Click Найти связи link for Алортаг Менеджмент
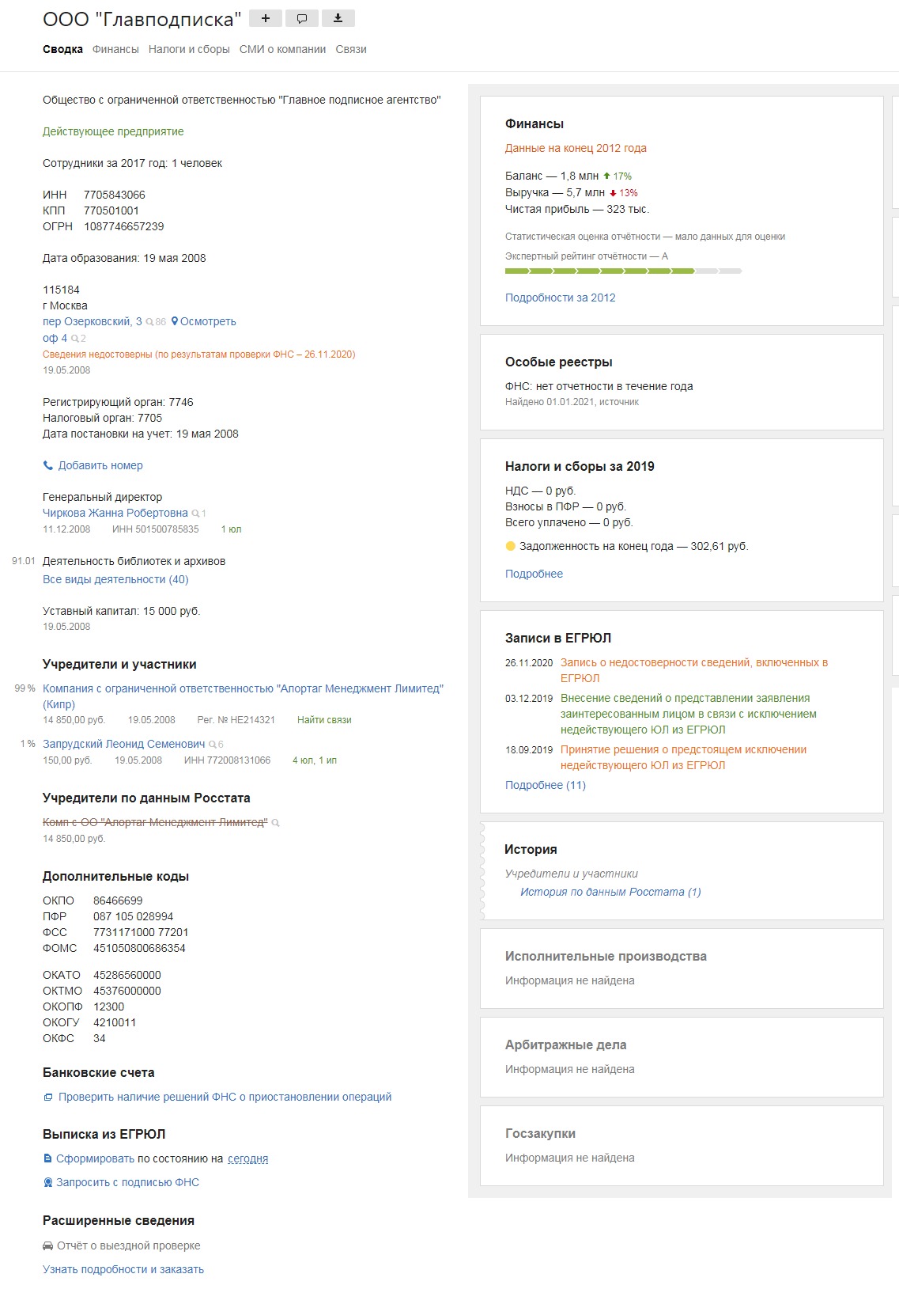 coord(324,720)
